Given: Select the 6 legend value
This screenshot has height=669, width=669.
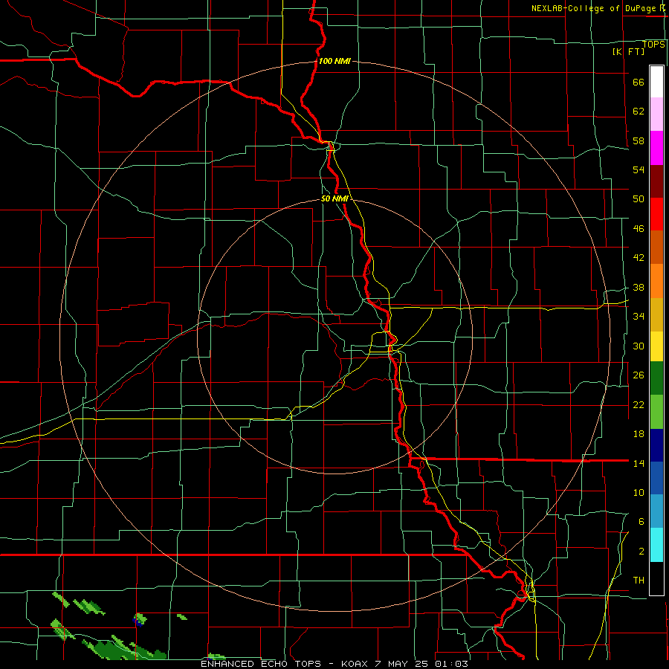Looking at the screenshot, I should 641,522.
